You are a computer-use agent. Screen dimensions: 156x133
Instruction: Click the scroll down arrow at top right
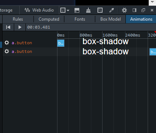click(x=152, y=2)
